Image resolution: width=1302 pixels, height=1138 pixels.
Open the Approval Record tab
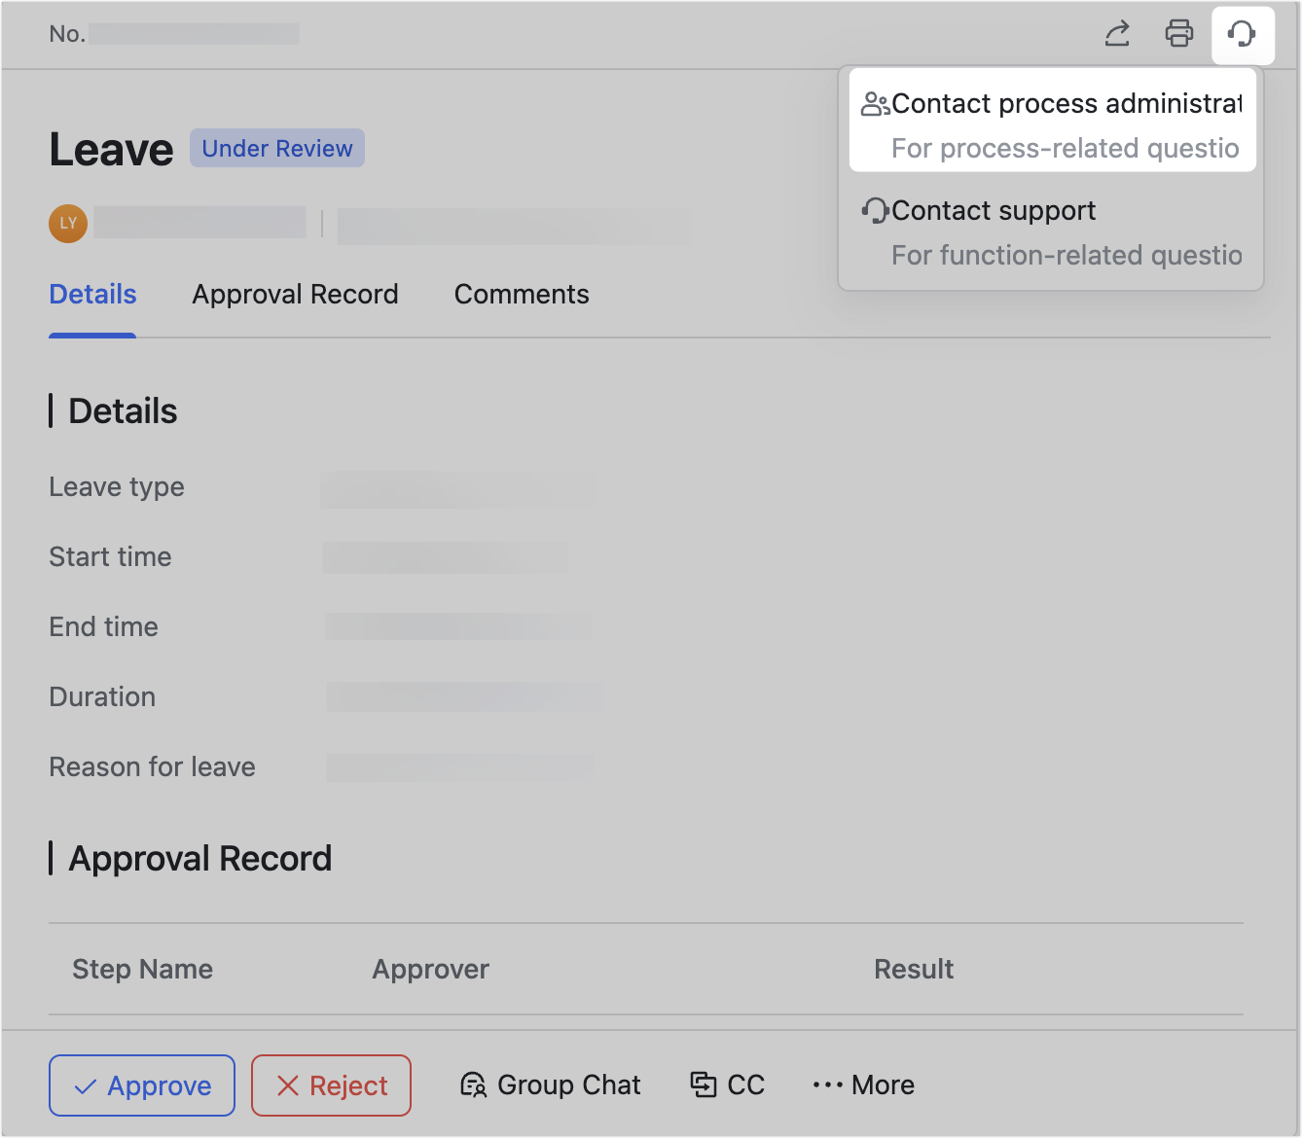[295, 295]
